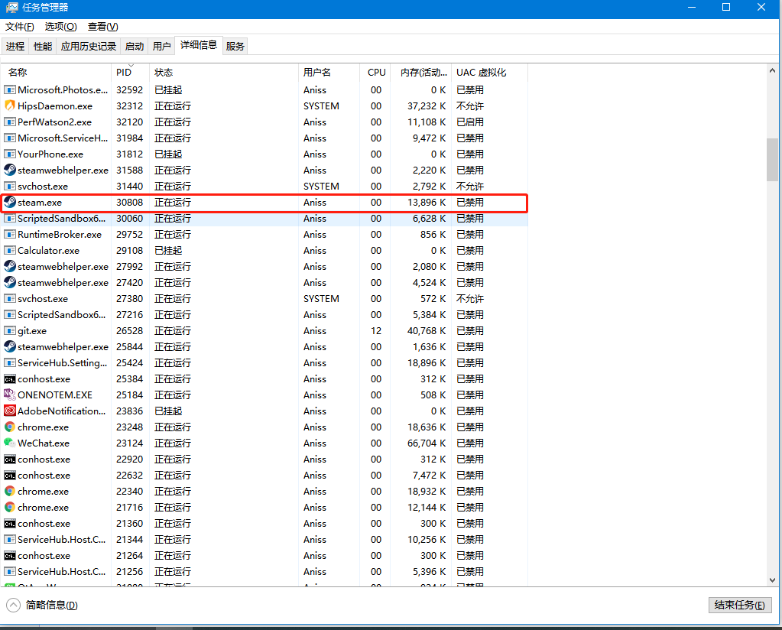
Task: Switch to the 服务 tab
Action: (235, 45)
